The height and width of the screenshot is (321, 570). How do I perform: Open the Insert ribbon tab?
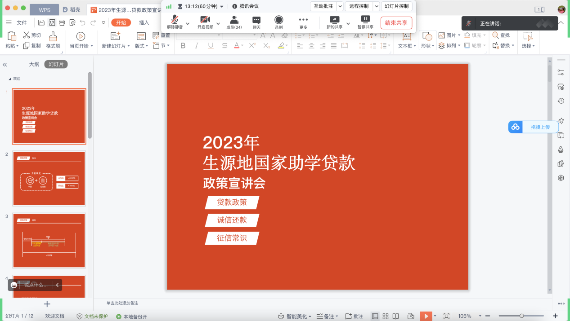144,23
